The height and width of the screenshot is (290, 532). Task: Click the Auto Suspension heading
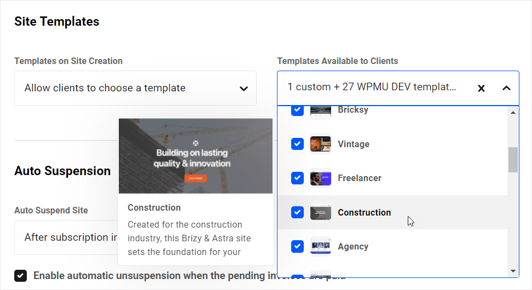[x=62, y=171]
